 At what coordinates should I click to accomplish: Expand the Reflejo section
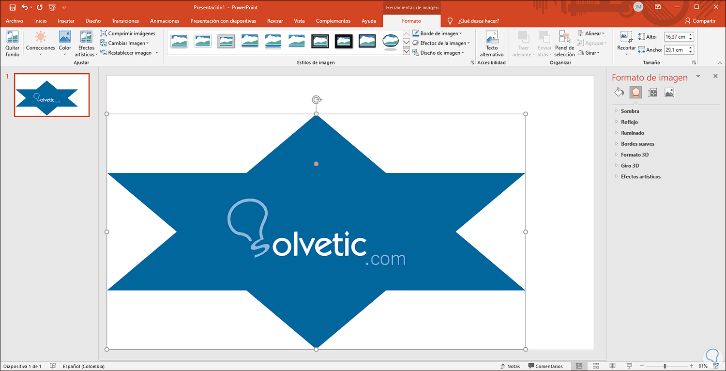[x=629, y=122]
